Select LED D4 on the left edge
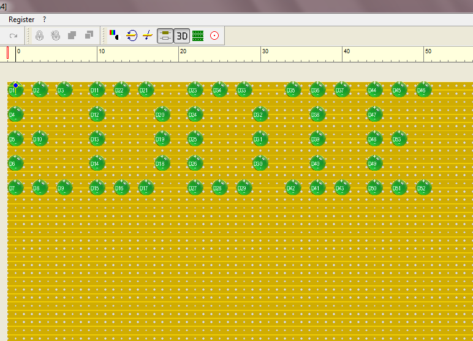The image size is (473, 341). 16,114
